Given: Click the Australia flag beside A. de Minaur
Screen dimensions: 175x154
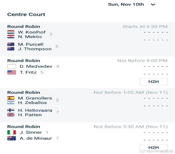Looking at the screenshot, I should (12, 138).
